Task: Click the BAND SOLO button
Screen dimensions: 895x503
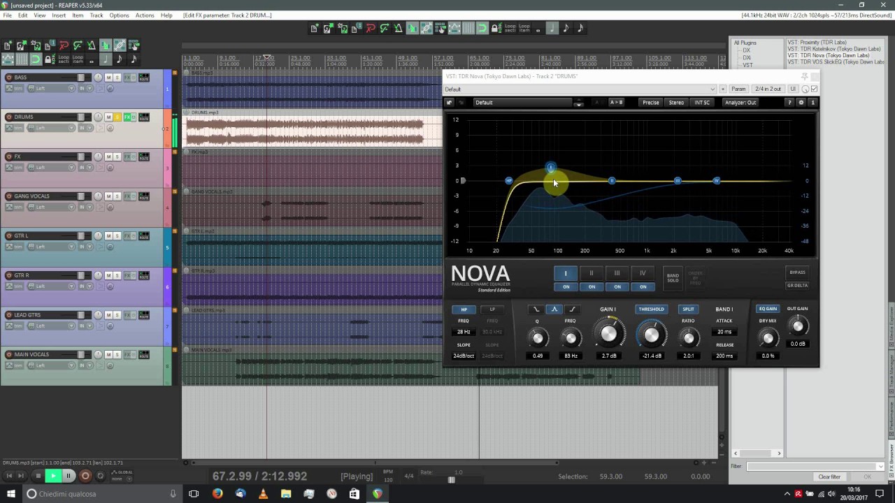Action: [x=673, y=278]
